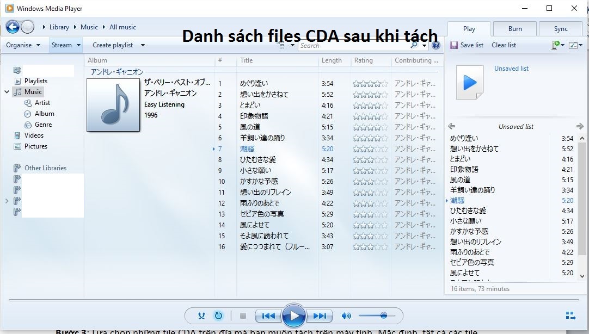This screenshot has height=334, width=589.
Task: Collapse the Music tree node
Action: coord(7,92)
